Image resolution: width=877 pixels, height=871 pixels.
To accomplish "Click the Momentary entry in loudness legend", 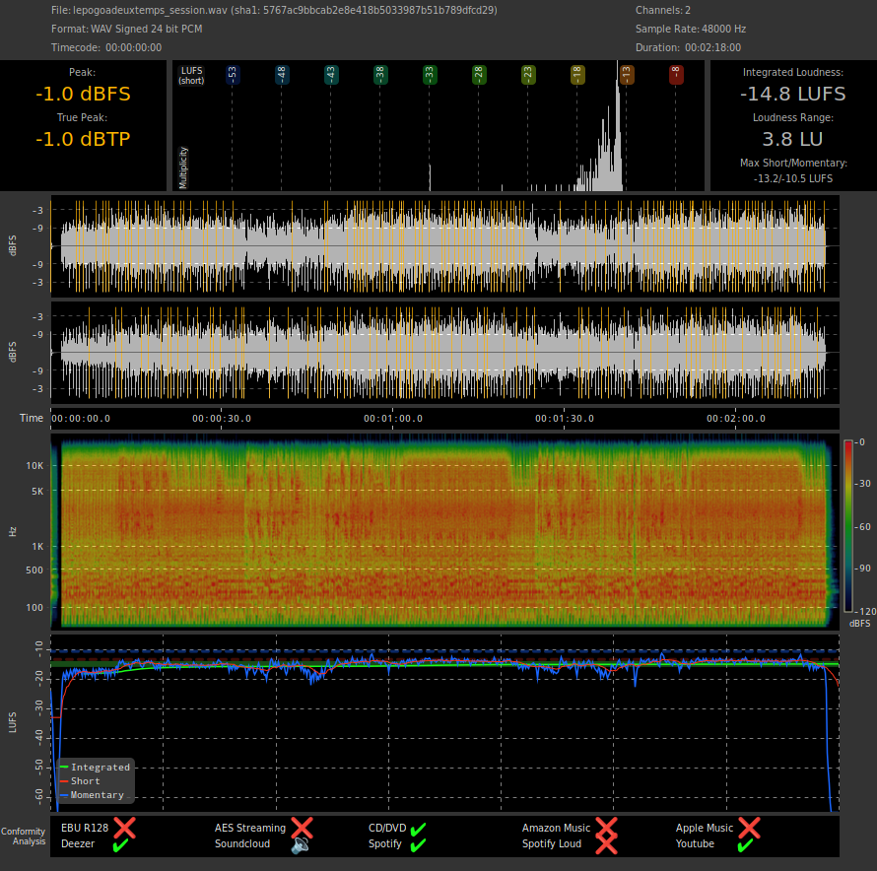I will tap(97, 794).
